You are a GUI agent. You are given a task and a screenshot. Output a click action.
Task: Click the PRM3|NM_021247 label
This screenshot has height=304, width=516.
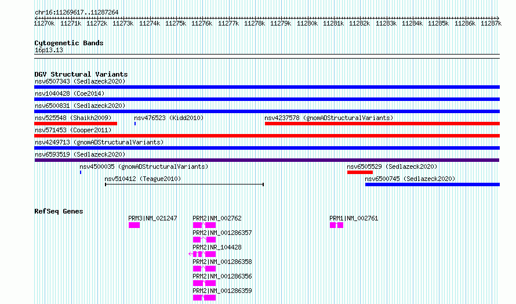(x=152, y=218)
